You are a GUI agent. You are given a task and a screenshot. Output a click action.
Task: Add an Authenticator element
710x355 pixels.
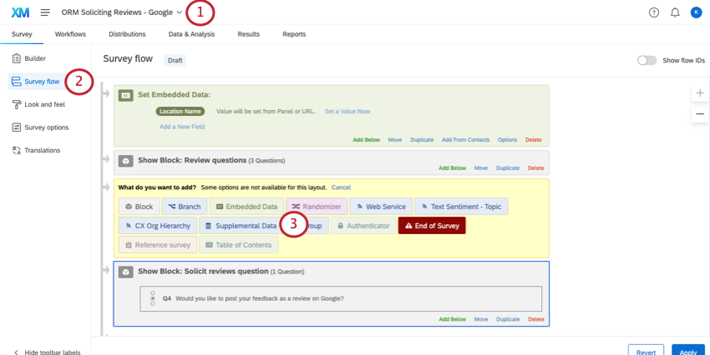[x=363, y=226]
